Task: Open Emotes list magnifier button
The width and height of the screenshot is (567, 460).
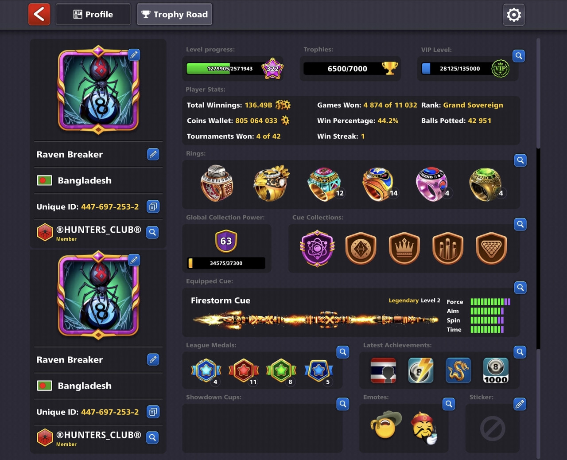Action: 449,404
